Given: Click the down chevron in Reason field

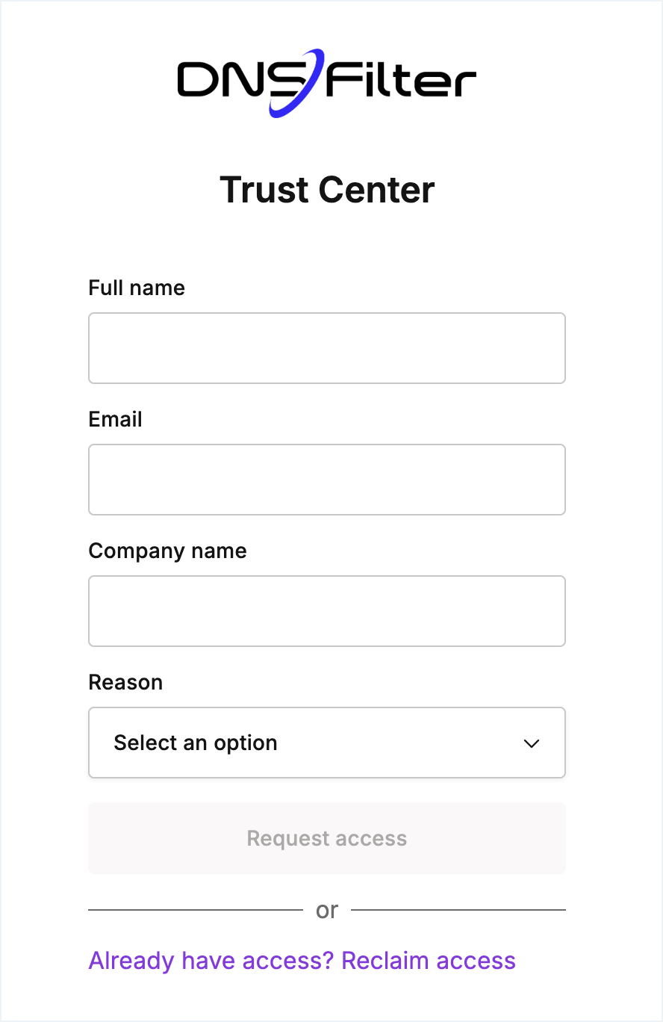Looking at the screenshot, I should [x=532, y=743].
